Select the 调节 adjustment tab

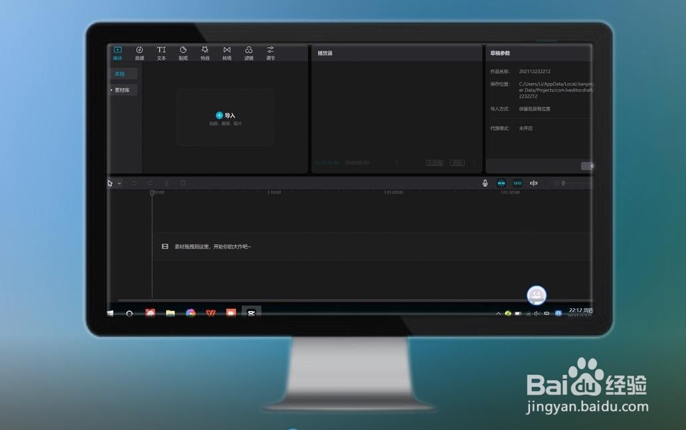pos(270,53)
